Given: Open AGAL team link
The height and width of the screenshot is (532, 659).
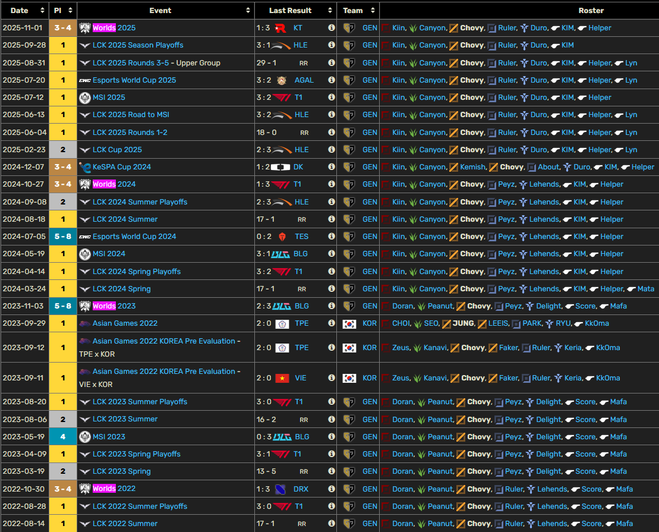Looking at the screenshot, I should click(304, 80).
